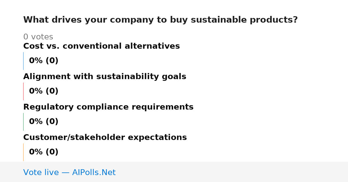
Task: Choose Regulatory compliance requirements option
Action: [108, 107]
